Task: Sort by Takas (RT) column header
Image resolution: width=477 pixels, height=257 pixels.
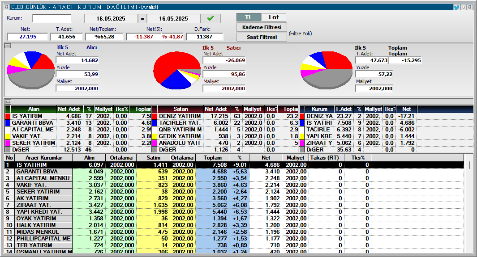Action: coord(327,158)
